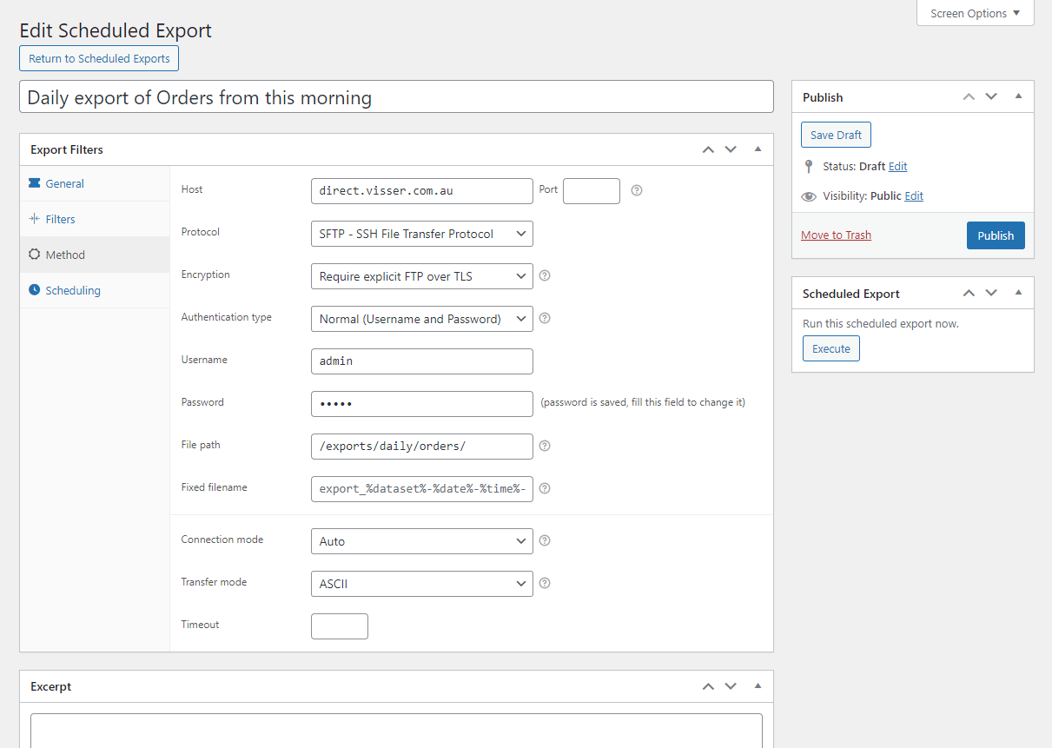
Task: Open the Transfer mode dropdown
Action: coord(421,584)
